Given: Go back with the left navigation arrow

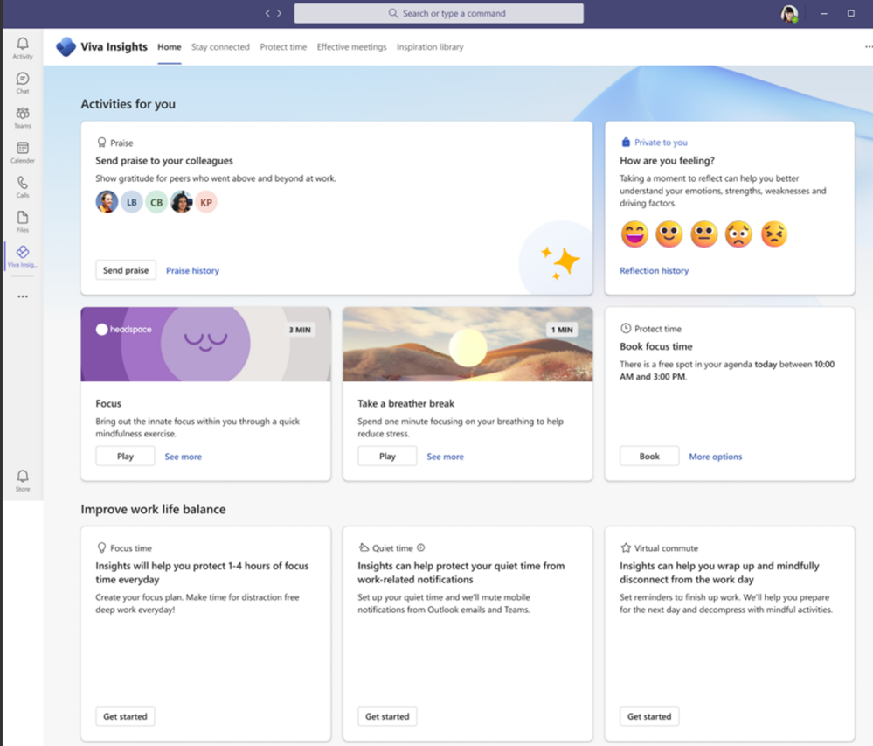Looking at the screenshot, I should coord(267,13).
